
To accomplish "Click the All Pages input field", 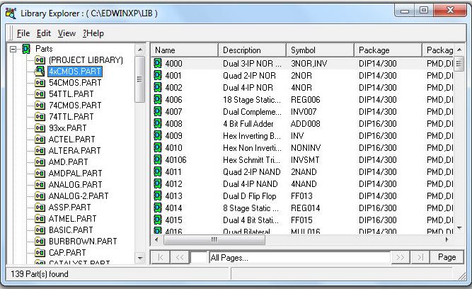I will [x=299, y=257].
